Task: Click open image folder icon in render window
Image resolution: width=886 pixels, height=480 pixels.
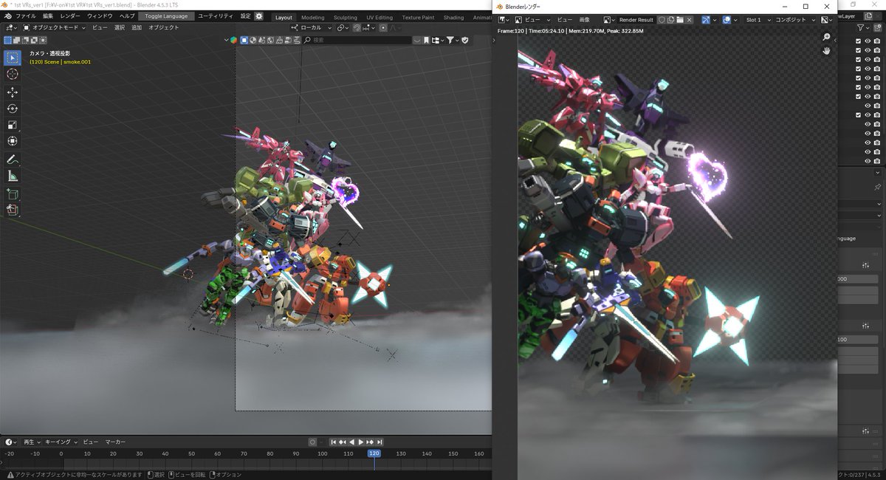Action: click(679, 20)
